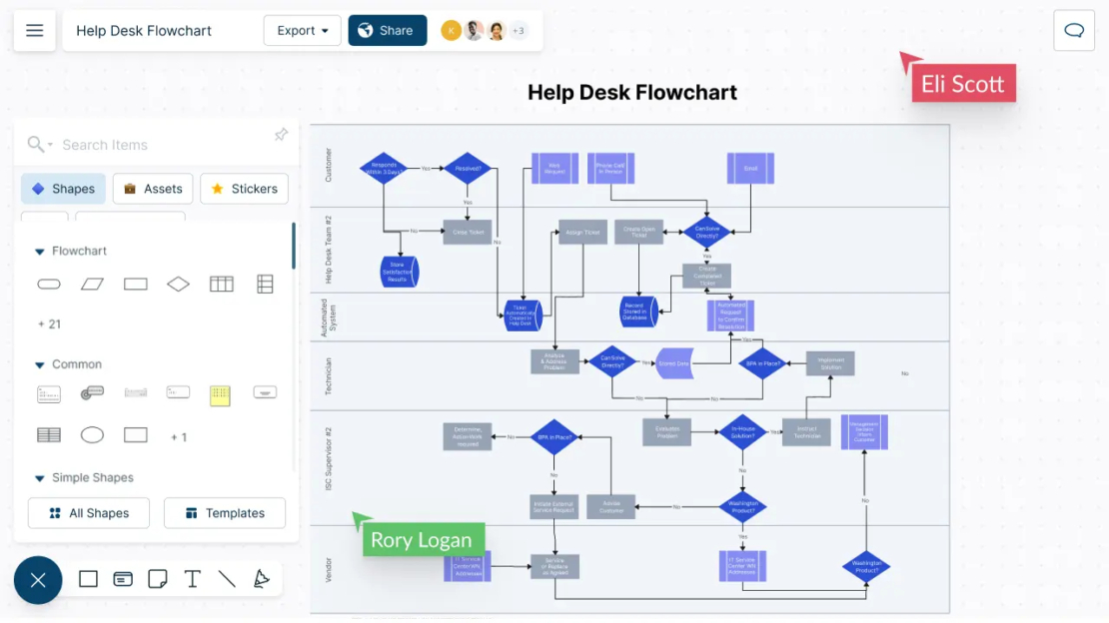Switch to the Stickers tab
Viewport: 1109px width, 623px height.
[x=244, y=188]
